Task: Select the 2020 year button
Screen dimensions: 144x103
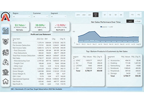Action: tap(84, 15)
